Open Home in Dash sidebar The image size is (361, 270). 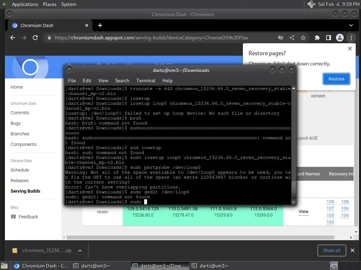click(x=17, y=87)
